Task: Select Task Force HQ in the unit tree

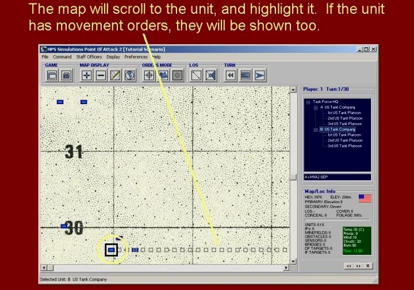Action: 325,102
